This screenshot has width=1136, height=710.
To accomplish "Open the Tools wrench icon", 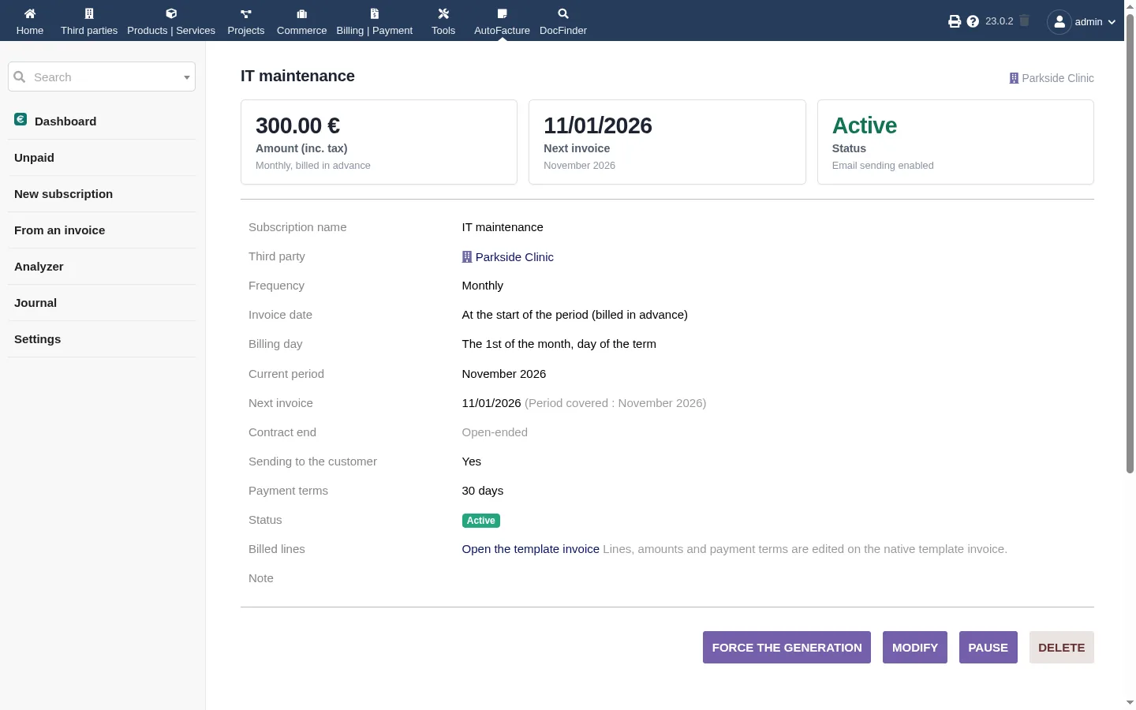I will coord(443,13).
